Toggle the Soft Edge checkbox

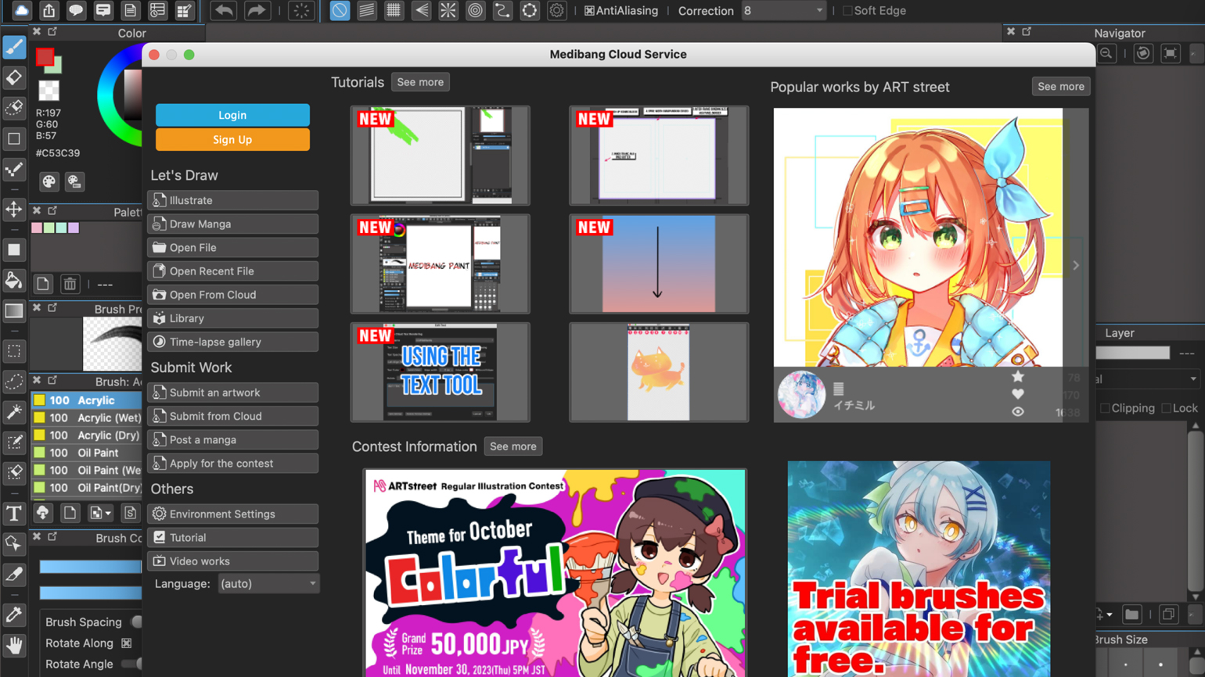point(847,11)
